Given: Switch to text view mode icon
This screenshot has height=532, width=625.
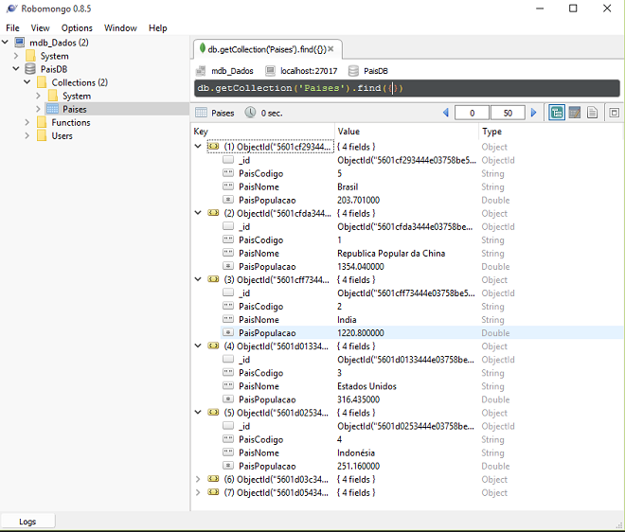Looking at the screenshot, I should [592, 113].
